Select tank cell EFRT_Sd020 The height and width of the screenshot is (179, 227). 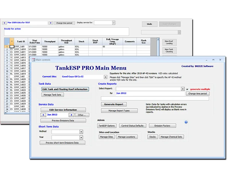pos(21,79)
